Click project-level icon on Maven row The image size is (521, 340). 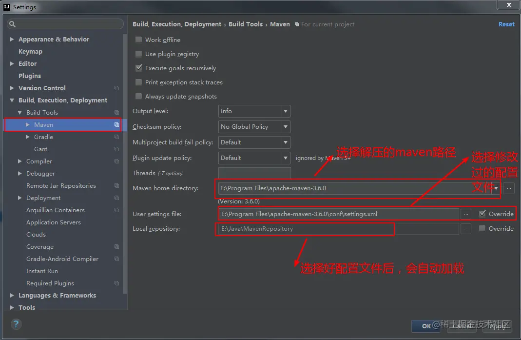pyautogui.click(x=116, y=125)
